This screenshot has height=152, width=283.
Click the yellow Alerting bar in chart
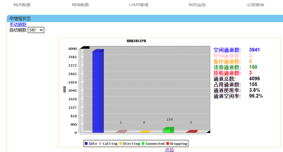point(145,131)
